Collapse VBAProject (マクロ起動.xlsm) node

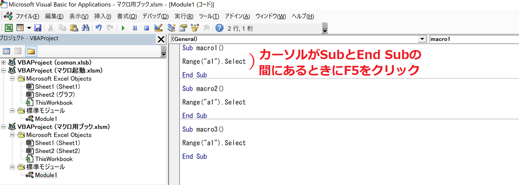click(x=4, y=70)
